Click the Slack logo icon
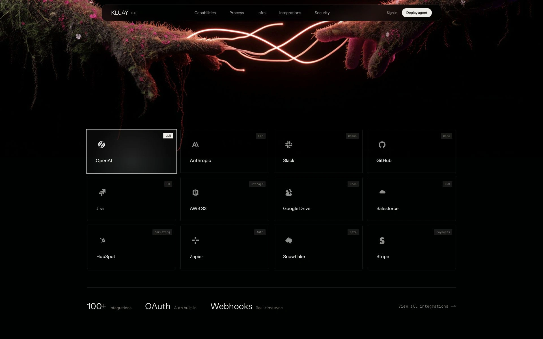This screenshot has height=339, width=543. tap(289, 145)
